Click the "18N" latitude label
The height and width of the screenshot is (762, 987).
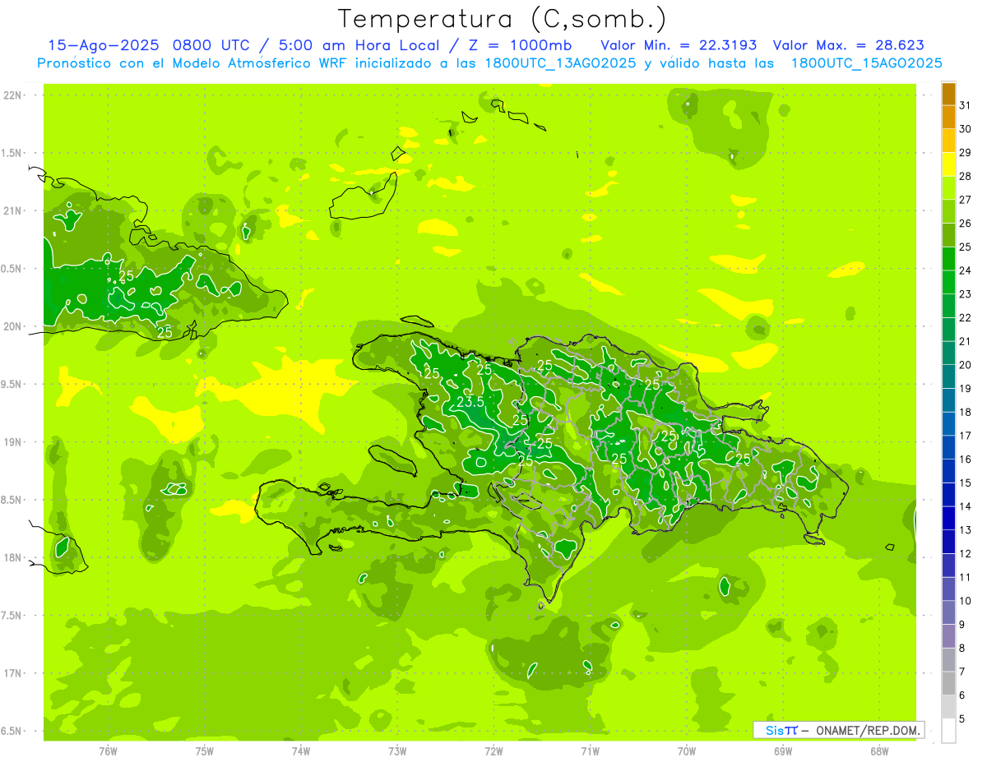point(12,558)
